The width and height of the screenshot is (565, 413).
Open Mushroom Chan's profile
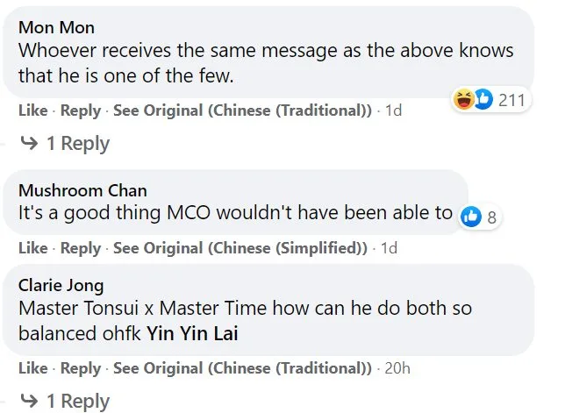point(82,190)
